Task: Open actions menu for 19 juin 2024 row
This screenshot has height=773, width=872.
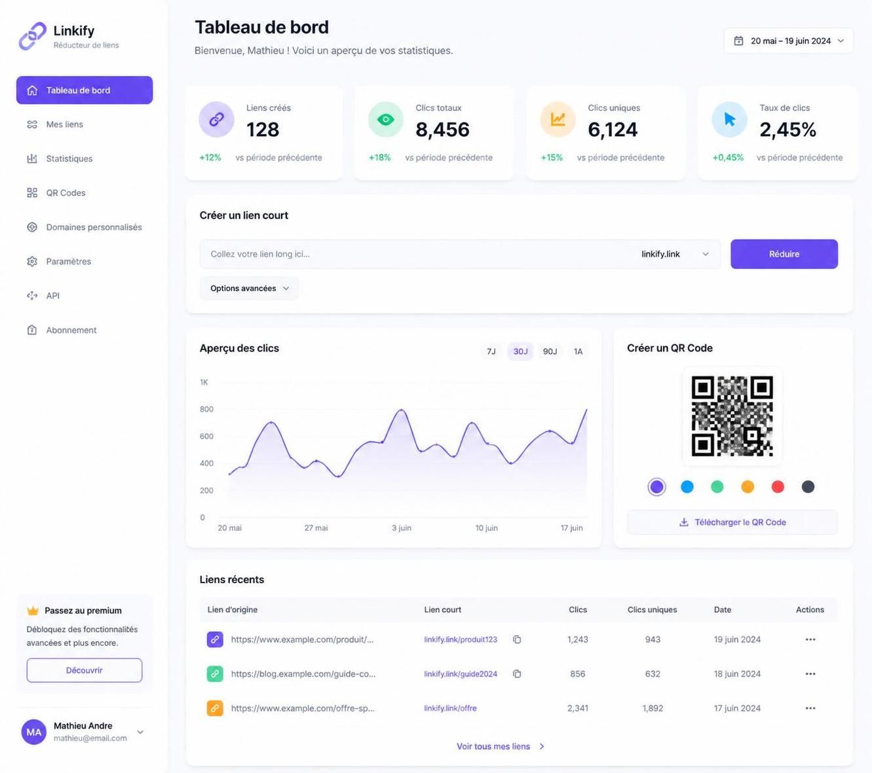Action: [810, 639]
